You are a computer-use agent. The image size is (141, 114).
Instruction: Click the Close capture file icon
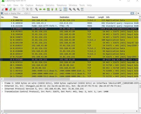(27, 9)
